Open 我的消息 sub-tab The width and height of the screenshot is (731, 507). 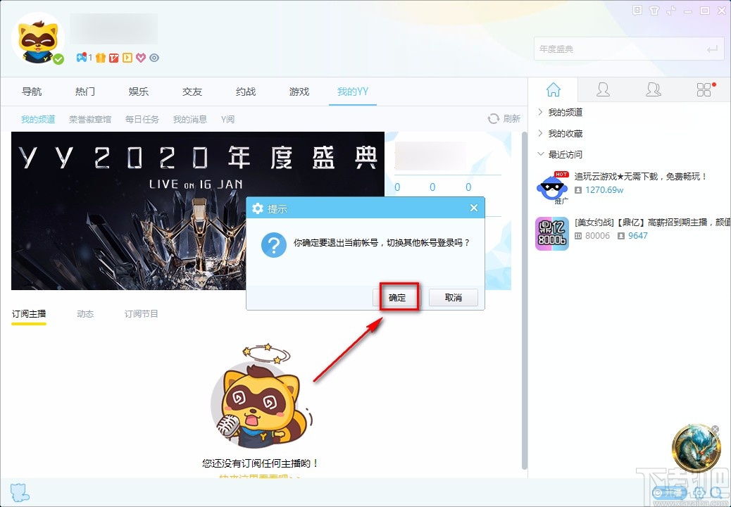click(189, 119)
